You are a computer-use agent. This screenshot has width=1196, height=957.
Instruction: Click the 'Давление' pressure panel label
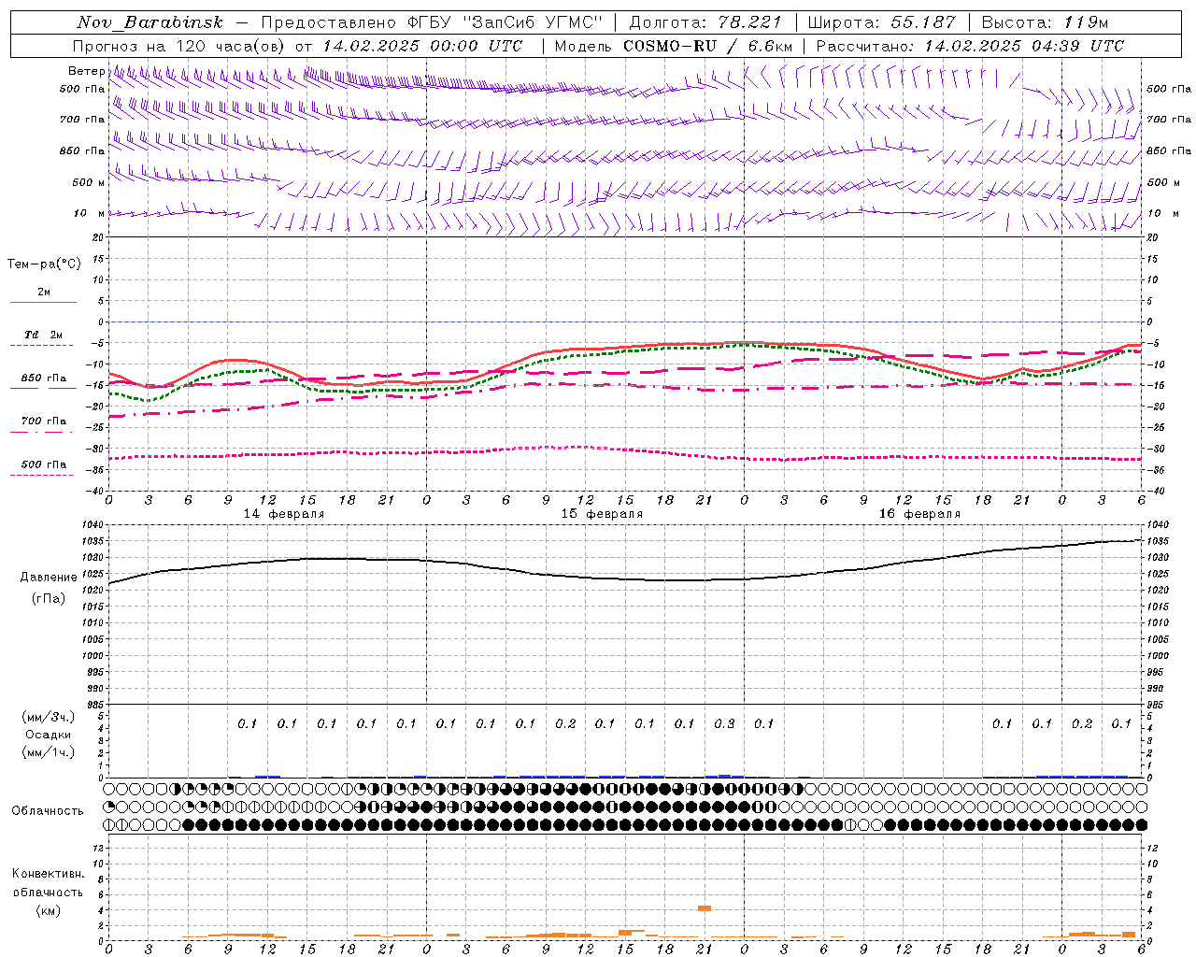tap(49, 578)
